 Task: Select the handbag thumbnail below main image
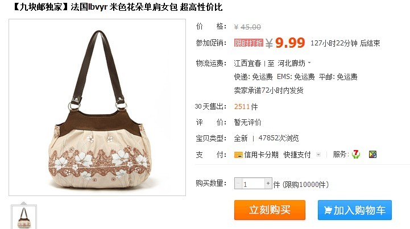coord(24,217)
